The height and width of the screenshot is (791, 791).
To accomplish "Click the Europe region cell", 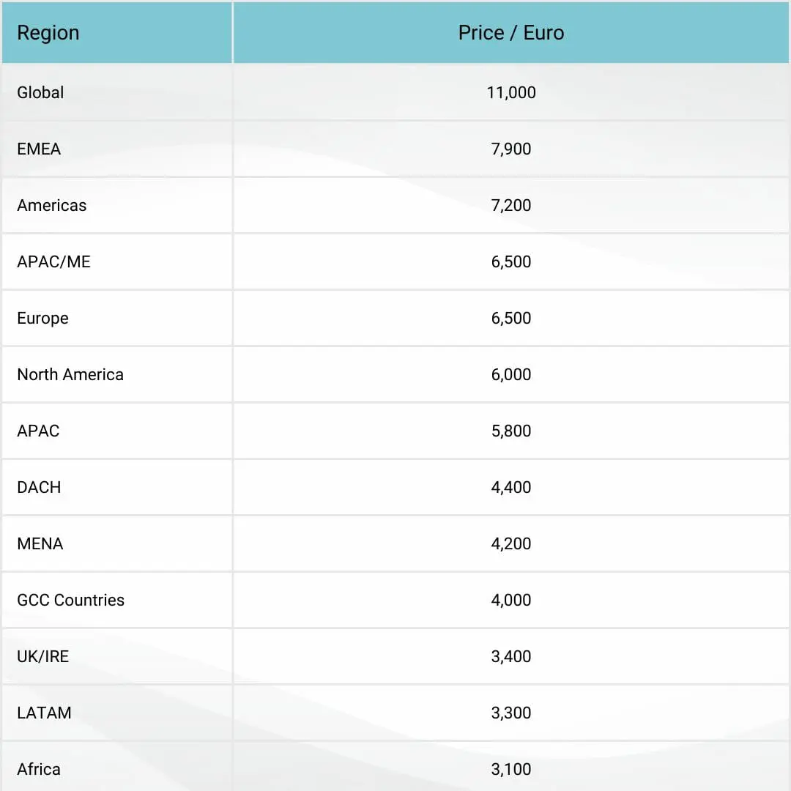I will [x=43, y=318].
